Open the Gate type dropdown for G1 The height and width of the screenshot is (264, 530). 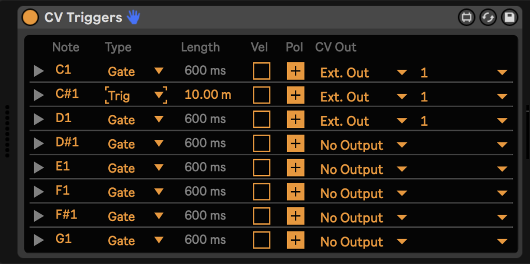tap(136, 241)
